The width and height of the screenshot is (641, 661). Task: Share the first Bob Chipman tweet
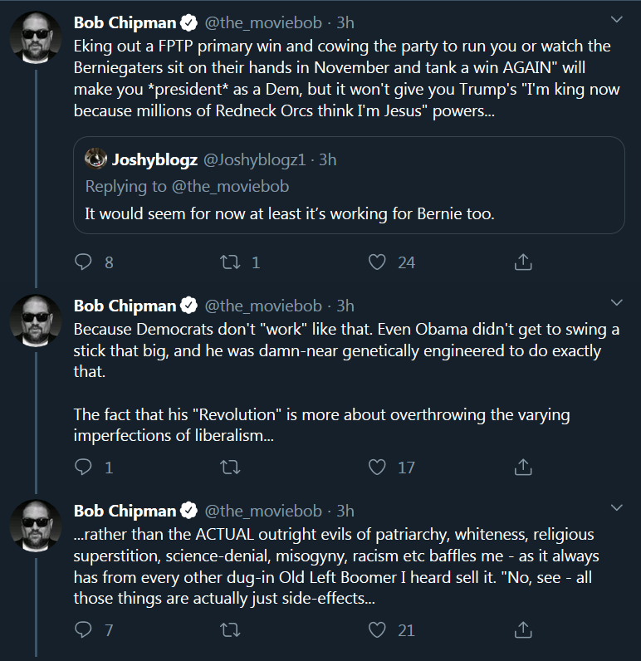pos(523,262)
